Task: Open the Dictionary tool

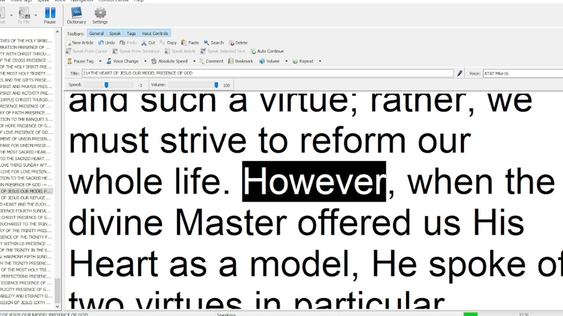Action: (x=77, y=16)
